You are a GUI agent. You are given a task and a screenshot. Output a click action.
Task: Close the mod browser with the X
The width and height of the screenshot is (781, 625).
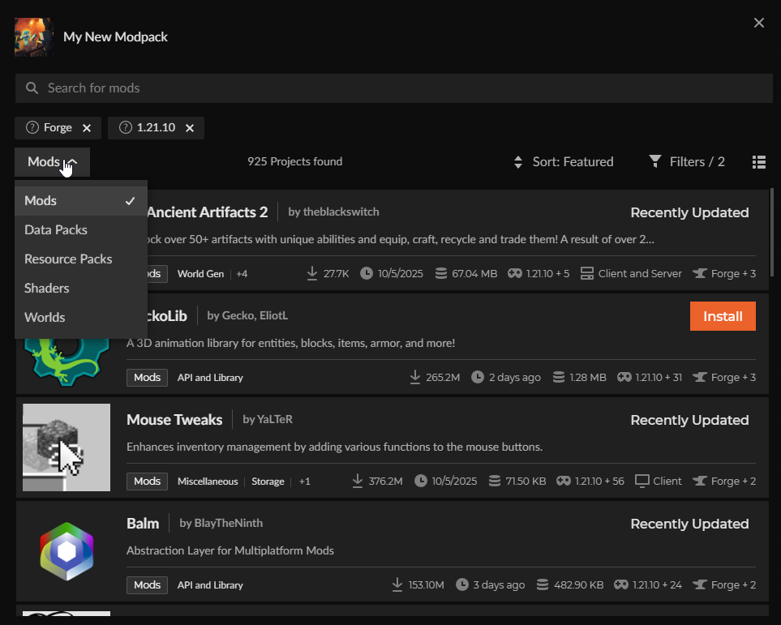point(758,23)
